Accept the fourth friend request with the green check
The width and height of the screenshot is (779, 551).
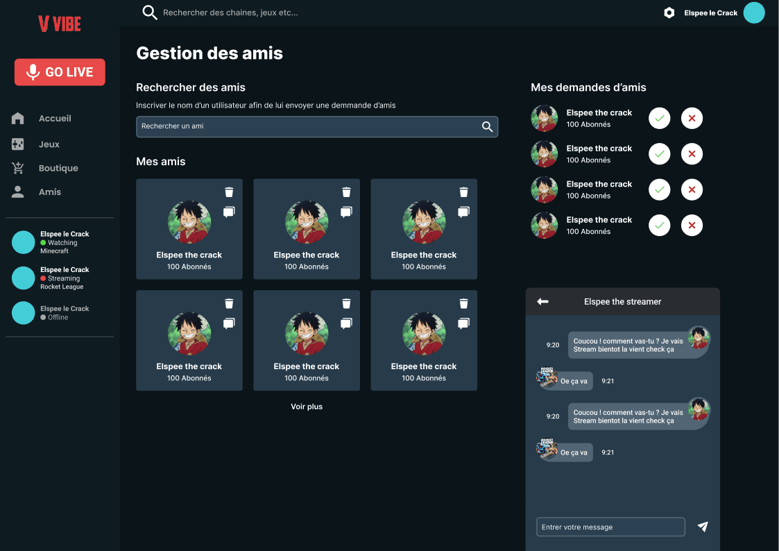659,226
